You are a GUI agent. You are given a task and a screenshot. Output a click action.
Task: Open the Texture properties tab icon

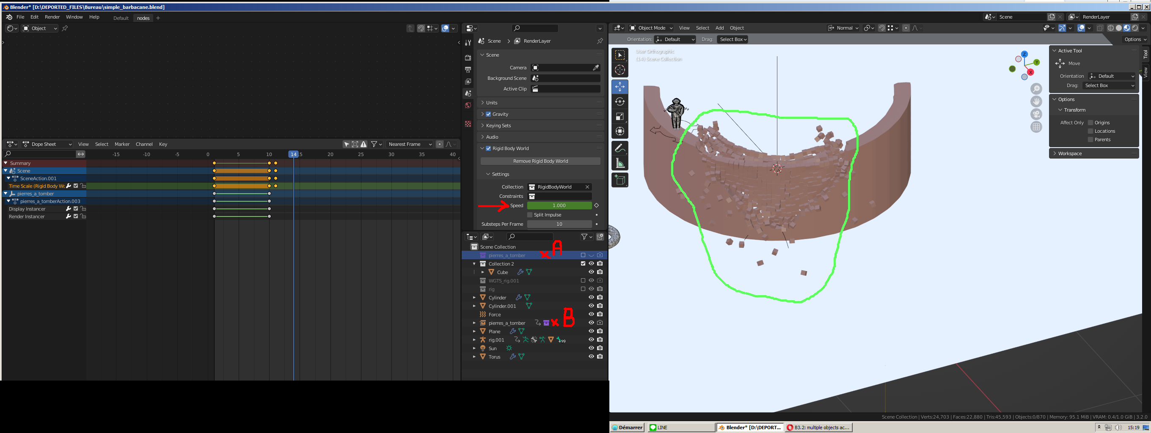(468, 123)
